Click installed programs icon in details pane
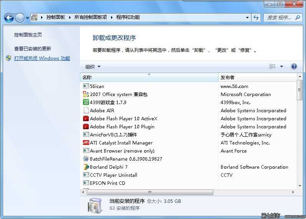Image resolution: width=306 pixels, height=219 pixels. point(95,206)
